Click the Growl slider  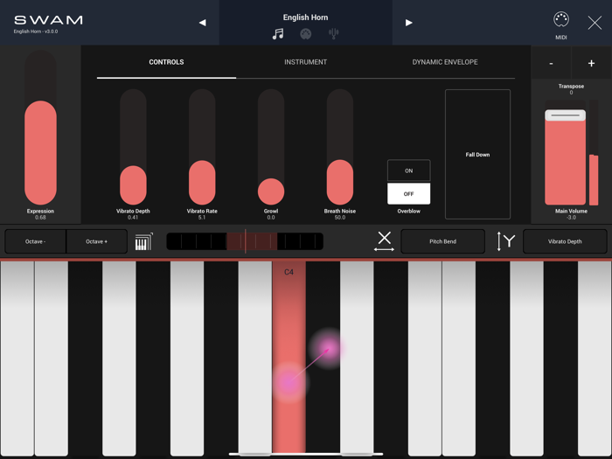coord(271,147)
